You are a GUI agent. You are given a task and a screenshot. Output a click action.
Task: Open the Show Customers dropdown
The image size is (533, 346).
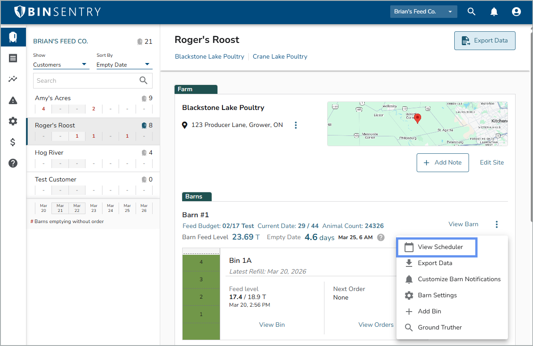[60, 65]
